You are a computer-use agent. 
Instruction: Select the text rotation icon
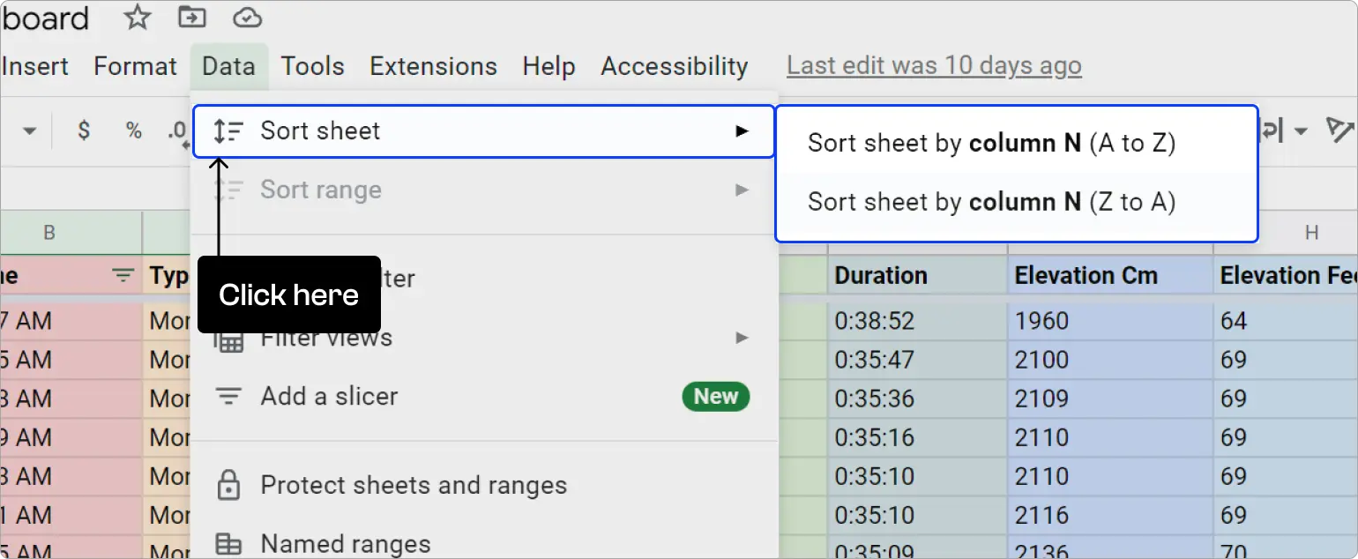click(1339, 130)
